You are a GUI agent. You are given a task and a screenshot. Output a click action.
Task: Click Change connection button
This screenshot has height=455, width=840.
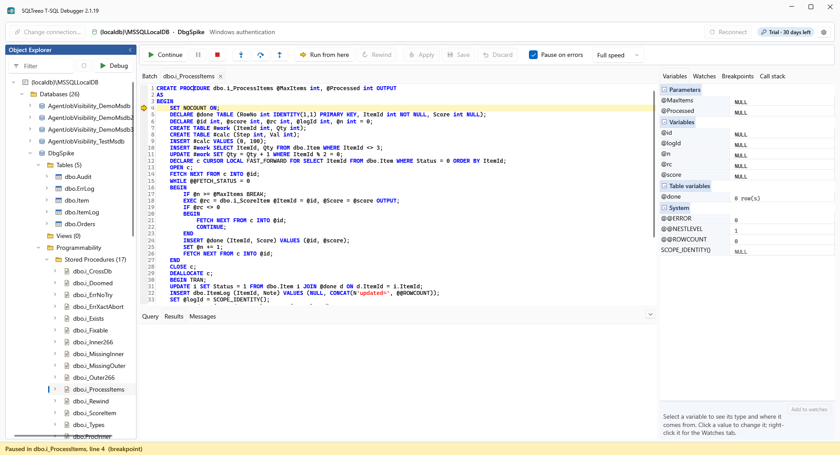point(48,32)
